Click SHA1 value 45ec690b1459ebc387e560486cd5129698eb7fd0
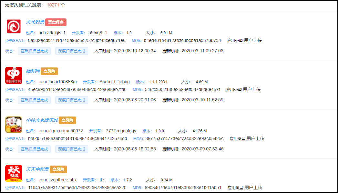 [77, 89]
